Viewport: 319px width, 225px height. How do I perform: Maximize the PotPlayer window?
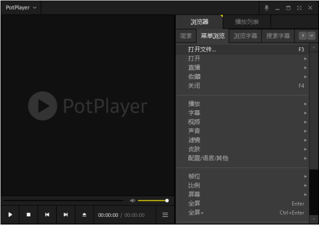click(x=289, y=8)
